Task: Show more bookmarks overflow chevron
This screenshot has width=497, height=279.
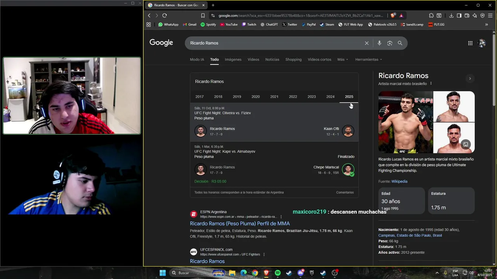Action: (487, 24)
